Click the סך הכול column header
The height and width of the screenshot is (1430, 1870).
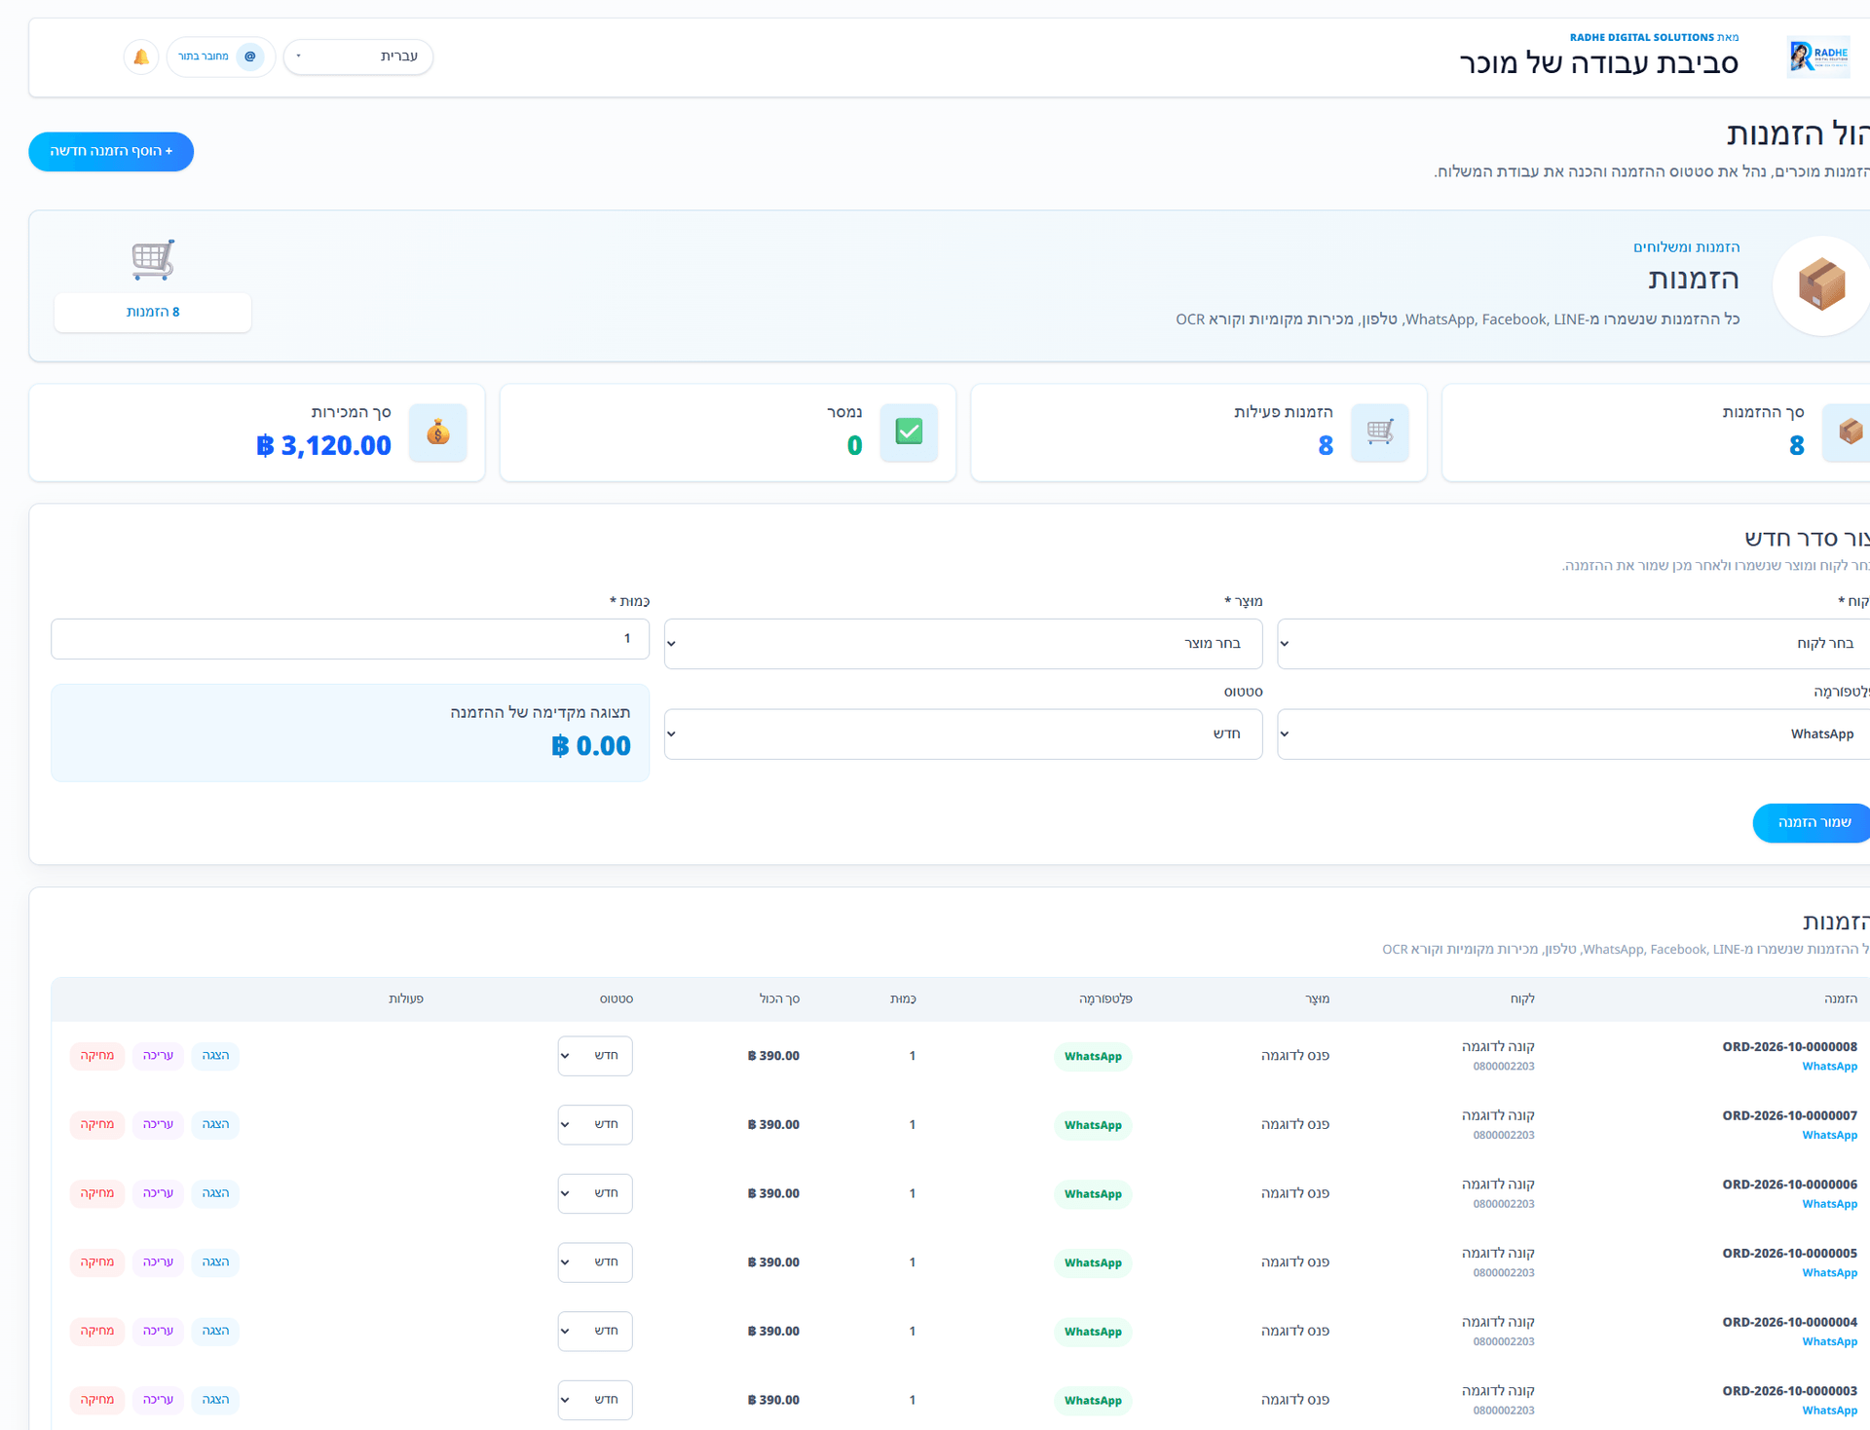click(779, 999)
